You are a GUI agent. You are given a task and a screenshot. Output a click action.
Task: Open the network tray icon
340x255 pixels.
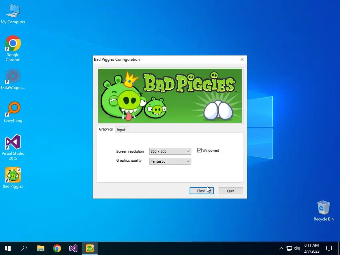289,248
